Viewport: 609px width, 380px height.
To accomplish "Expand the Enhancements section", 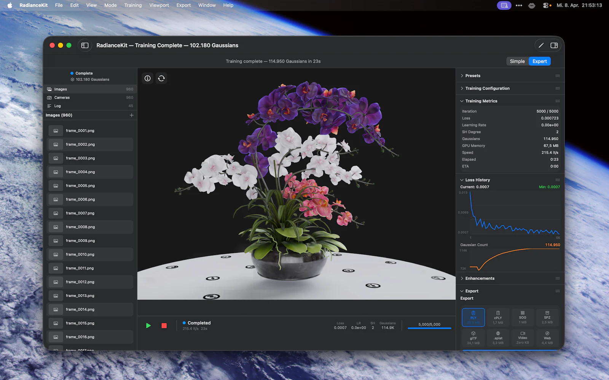I will [462, 278].
